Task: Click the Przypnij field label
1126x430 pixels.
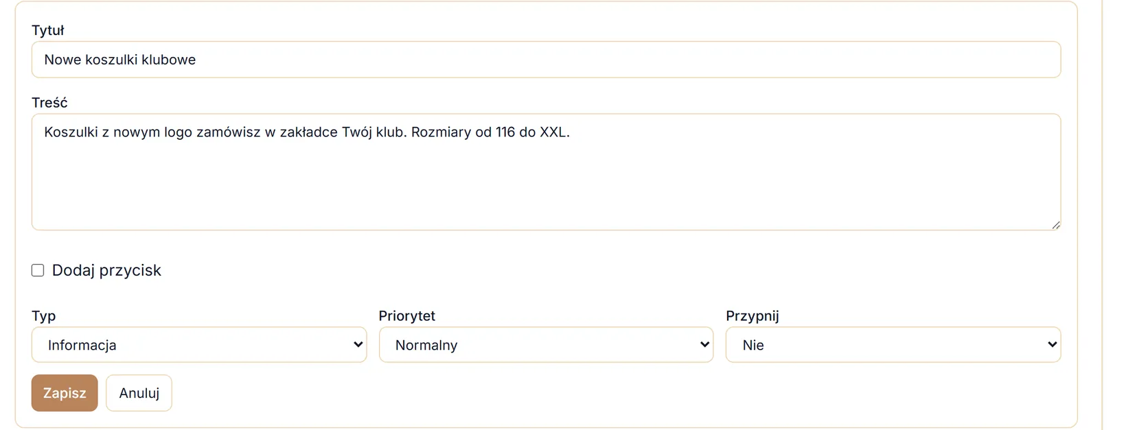Action: coord(752,316)
